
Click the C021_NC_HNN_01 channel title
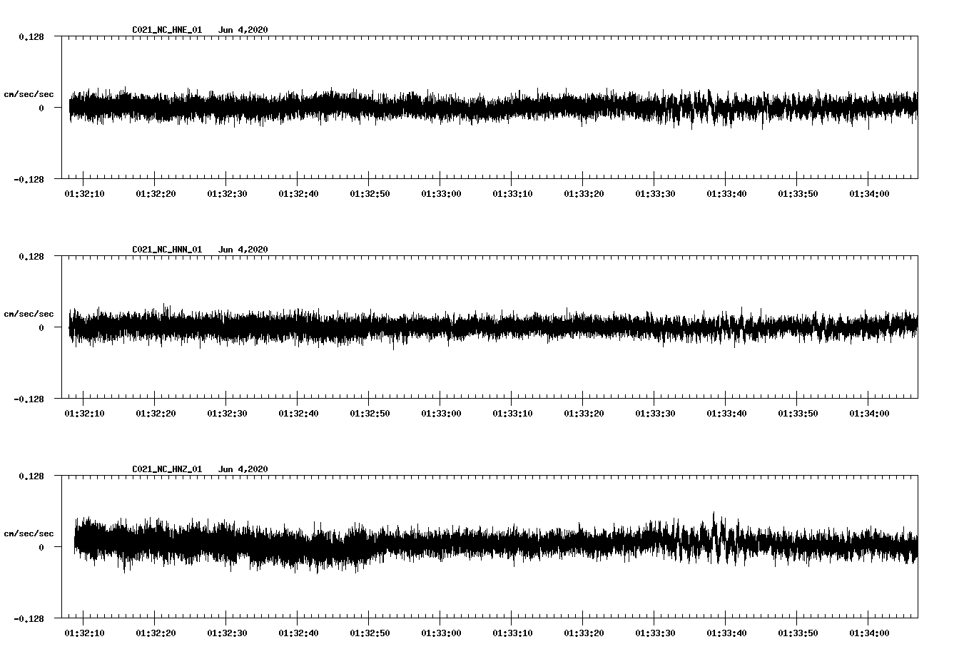click(x=167, y=250)
